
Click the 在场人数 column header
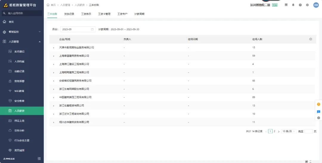[x=257, y=39]
